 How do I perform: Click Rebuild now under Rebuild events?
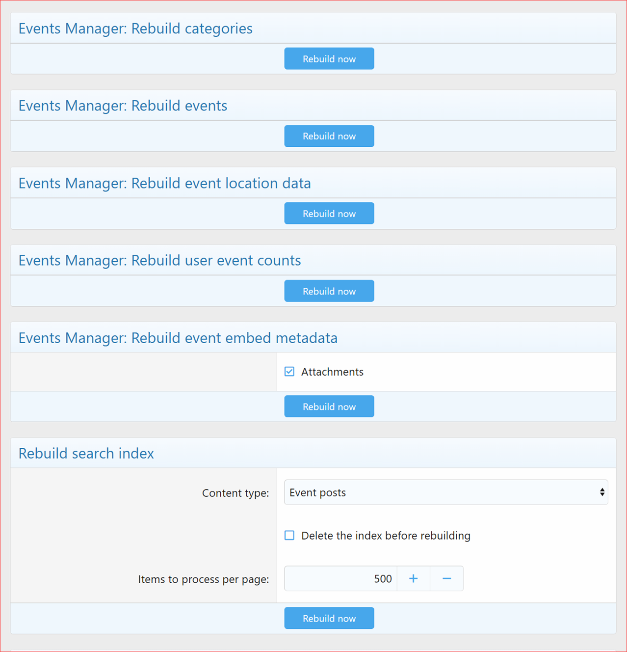tap(329, 136)
